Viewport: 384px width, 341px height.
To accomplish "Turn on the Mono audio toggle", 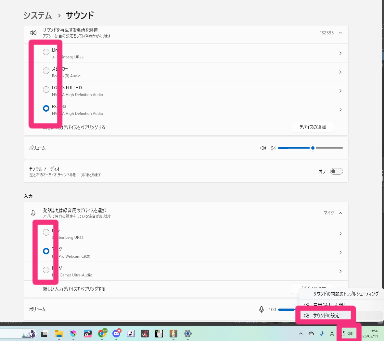I will click(x=336, y=171).
